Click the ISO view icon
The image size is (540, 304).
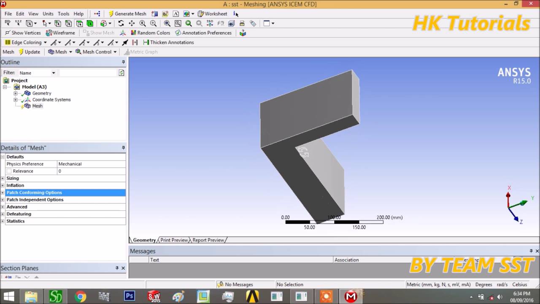(210, 23)
